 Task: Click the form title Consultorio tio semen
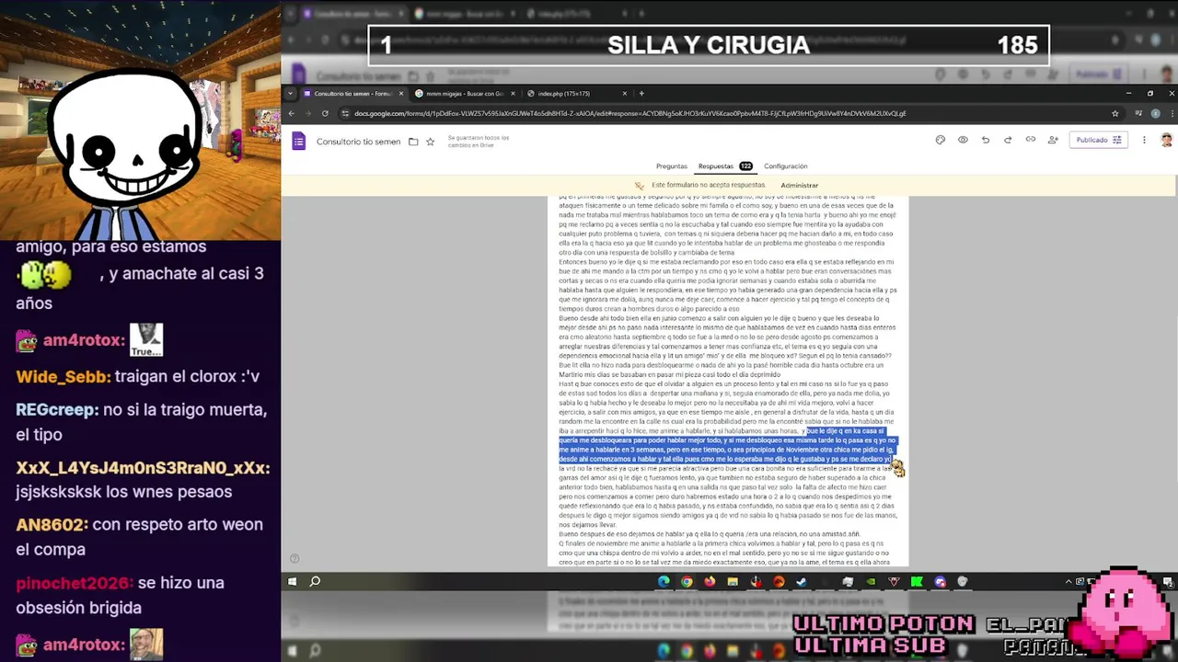pyautogui.click(x=358, y=142)
